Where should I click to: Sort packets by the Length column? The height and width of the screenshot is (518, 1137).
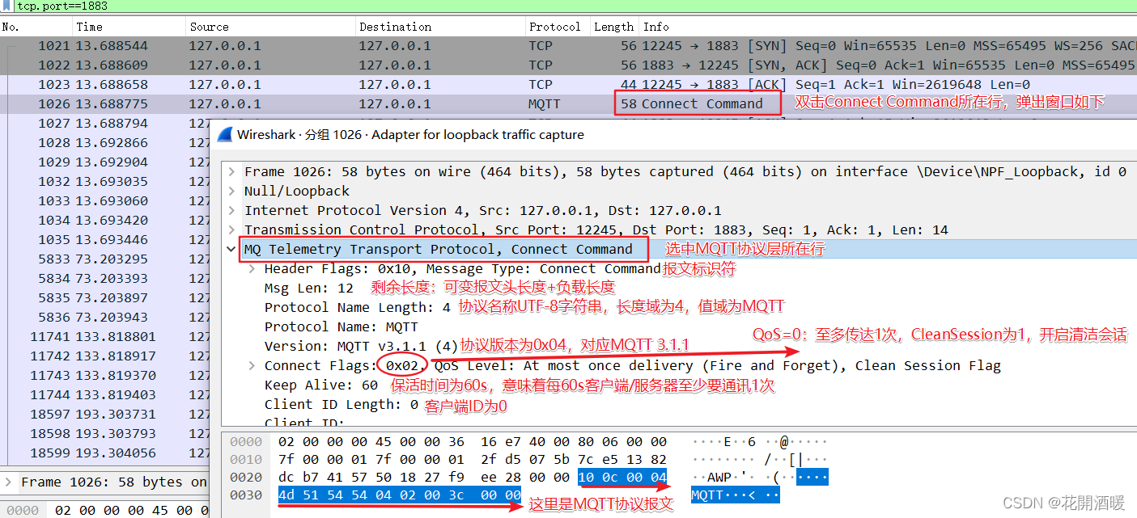tap(613, 26)
